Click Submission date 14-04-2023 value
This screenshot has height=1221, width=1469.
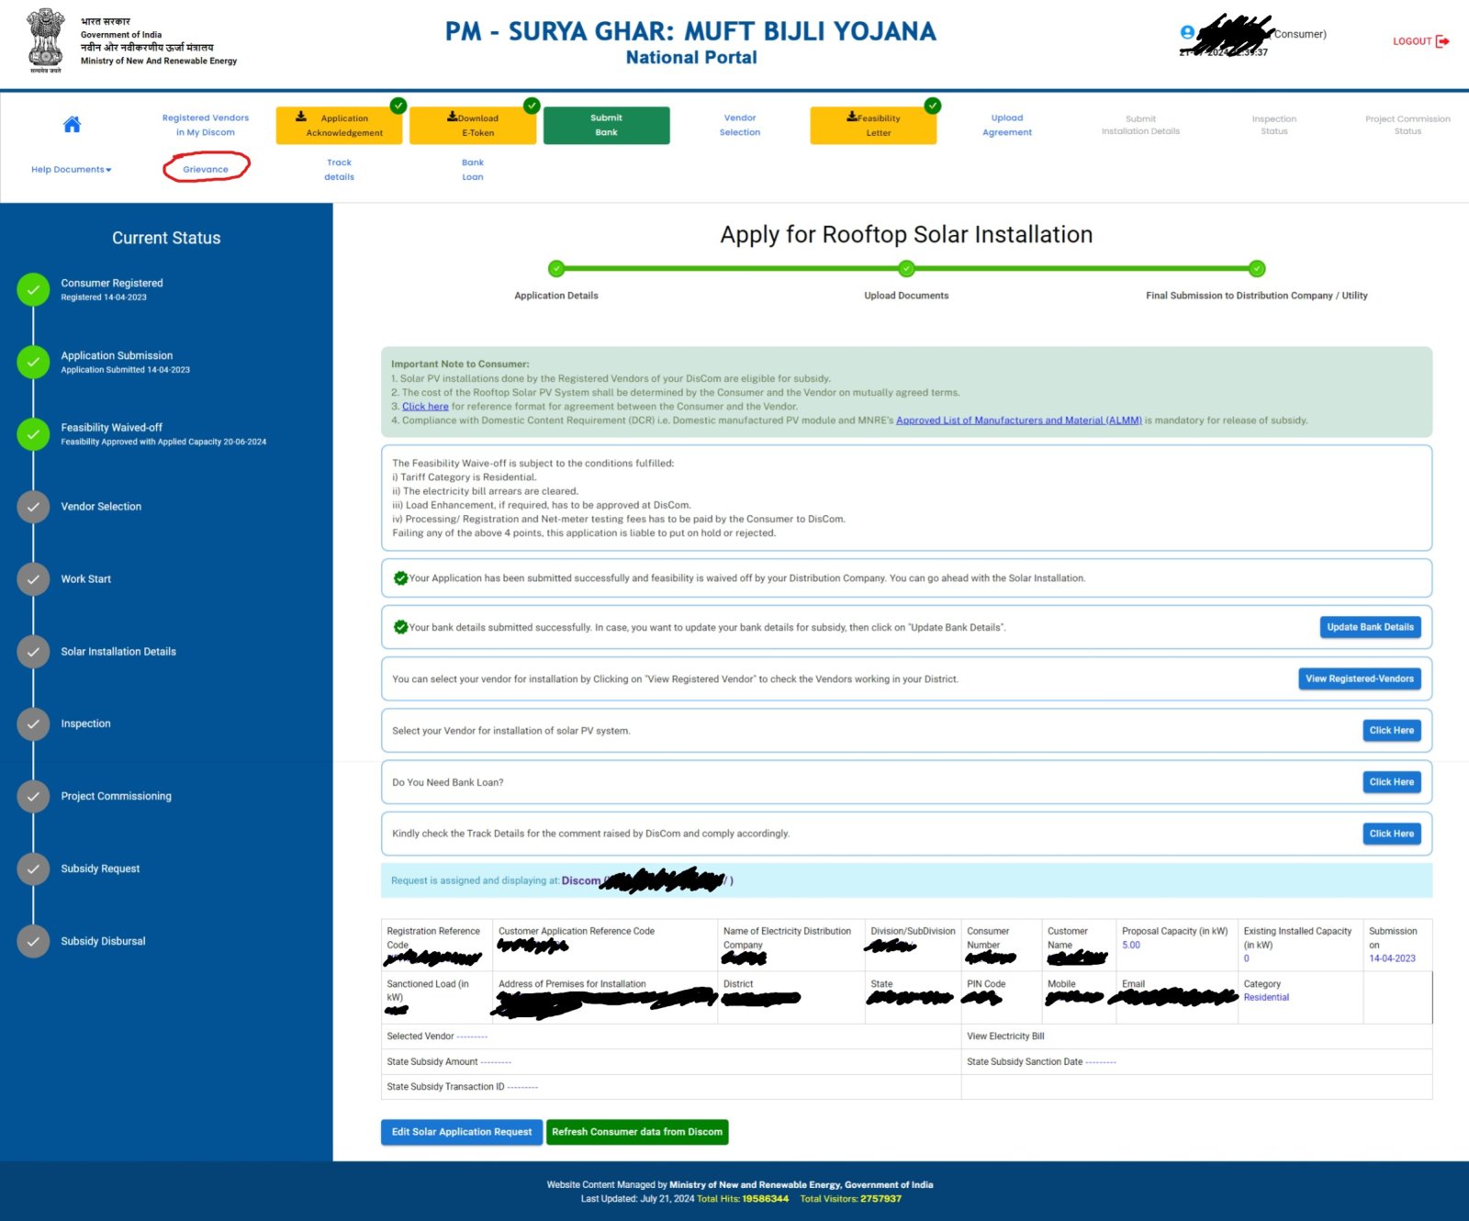1392,958
